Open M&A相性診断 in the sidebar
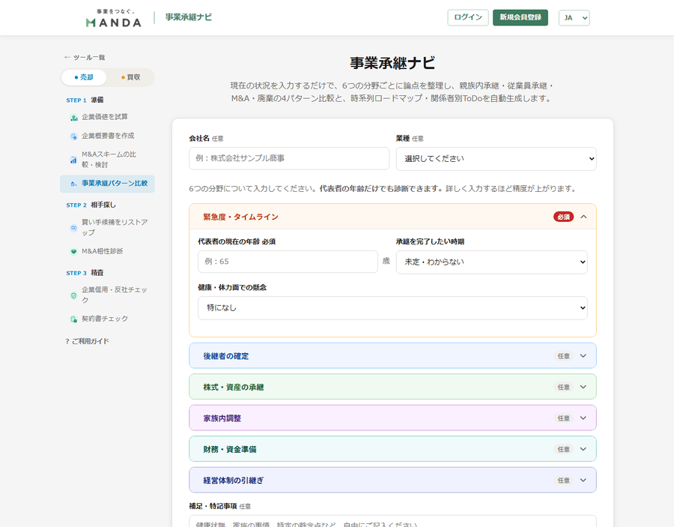Viewport: 674px width, 527px height. pyautogui.click(x=107, y=251)
